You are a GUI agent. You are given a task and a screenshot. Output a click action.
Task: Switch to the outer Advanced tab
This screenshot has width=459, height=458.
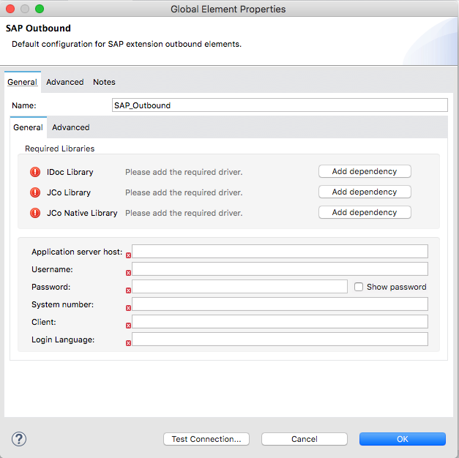64,82
